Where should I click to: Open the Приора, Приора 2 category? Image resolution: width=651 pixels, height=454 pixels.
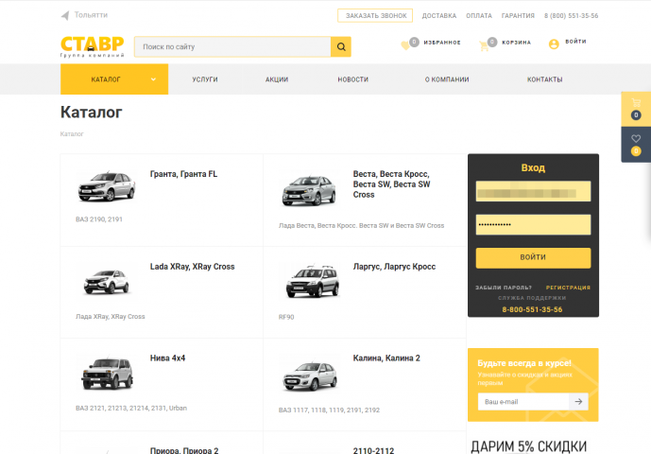point(184,450)
